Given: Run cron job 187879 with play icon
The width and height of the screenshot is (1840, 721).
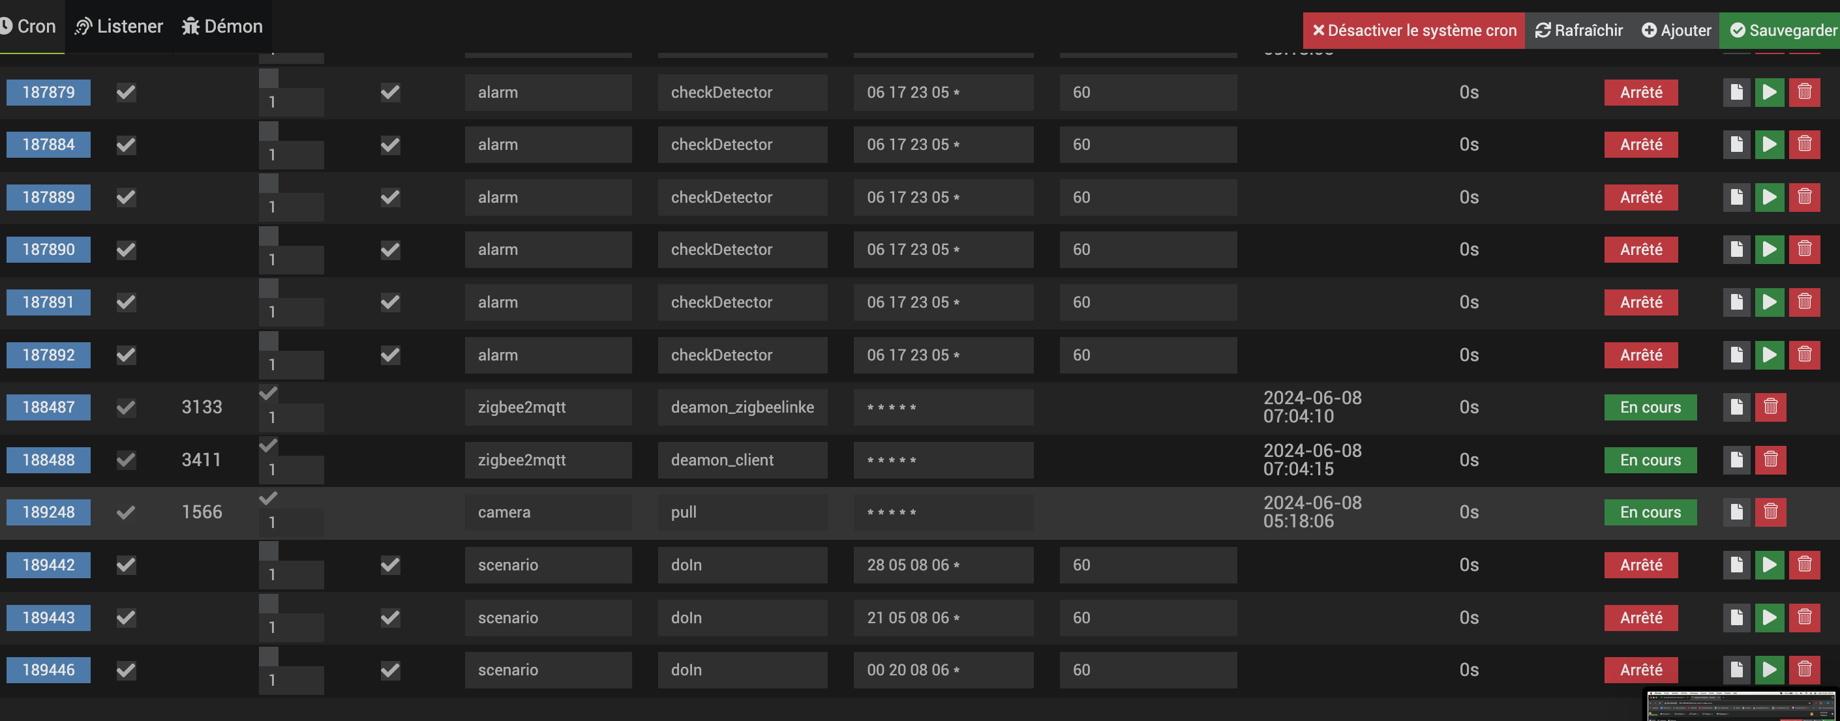Looking at the screenshot, I should coord(1770,92).
